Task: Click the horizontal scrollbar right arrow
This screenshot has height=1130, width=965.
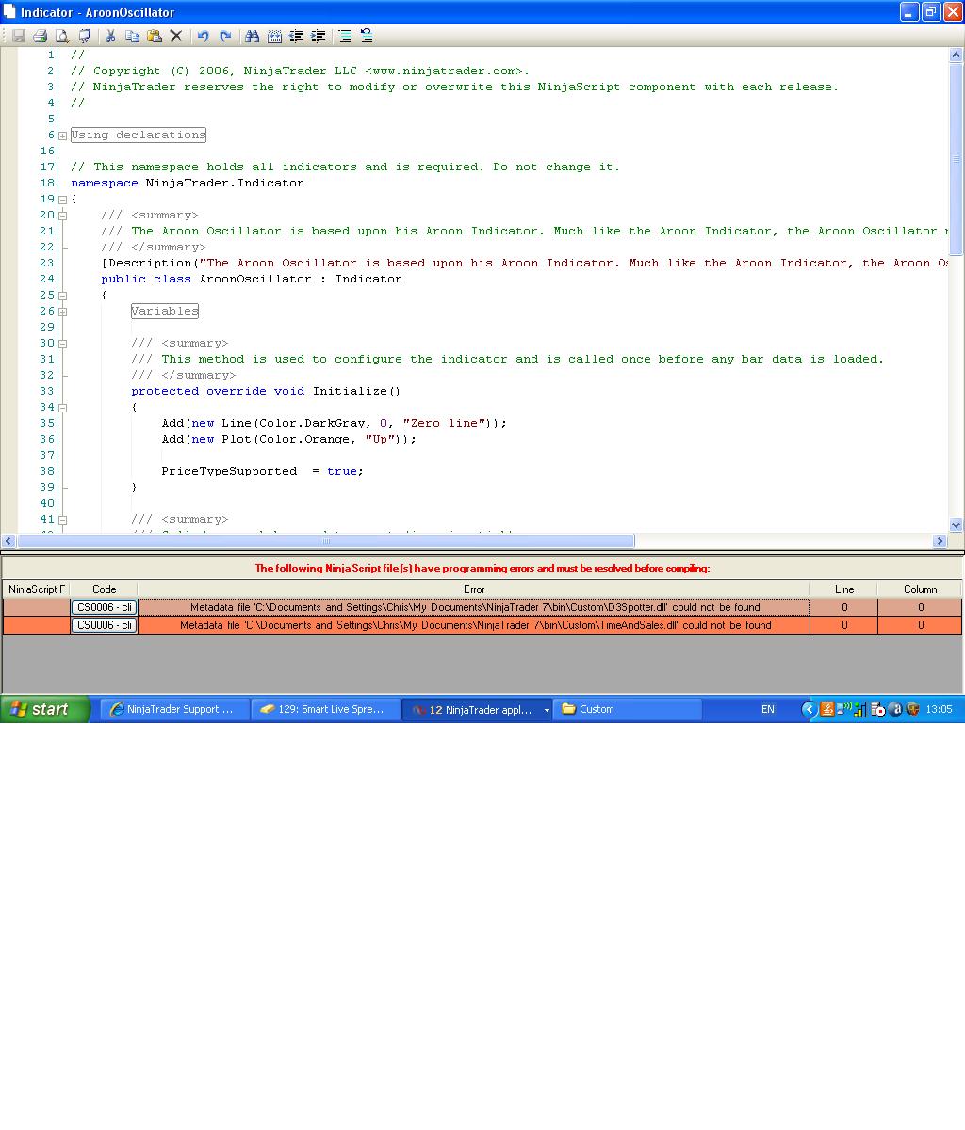Action: click(939, 541)
